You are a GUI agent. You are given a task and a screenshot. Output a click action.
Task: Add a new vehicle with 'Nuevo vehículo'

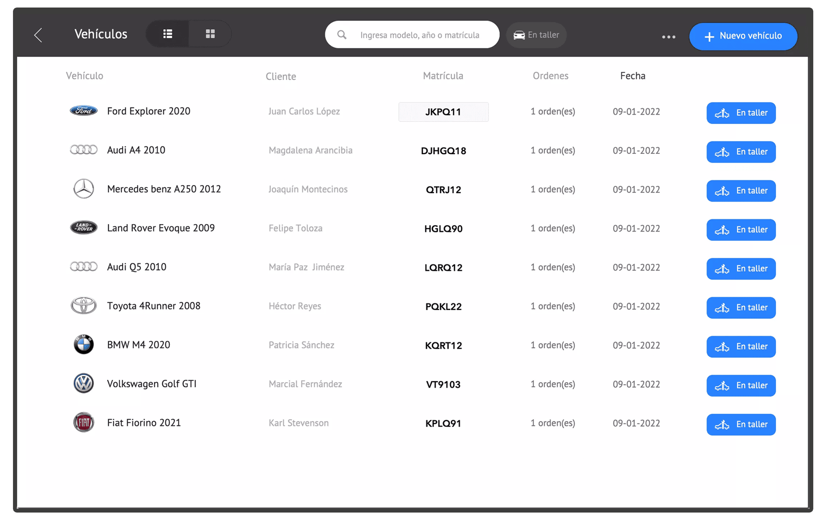coord(743,36)
